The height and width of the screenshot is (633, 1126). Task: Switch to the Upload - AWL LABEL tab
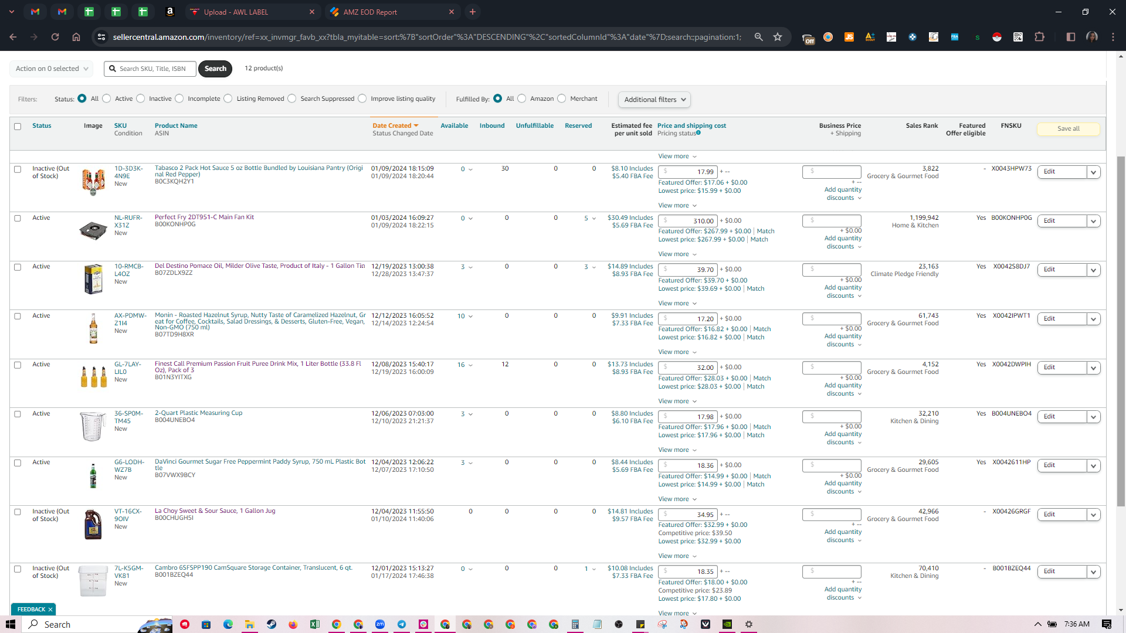[x=252, y=12]
